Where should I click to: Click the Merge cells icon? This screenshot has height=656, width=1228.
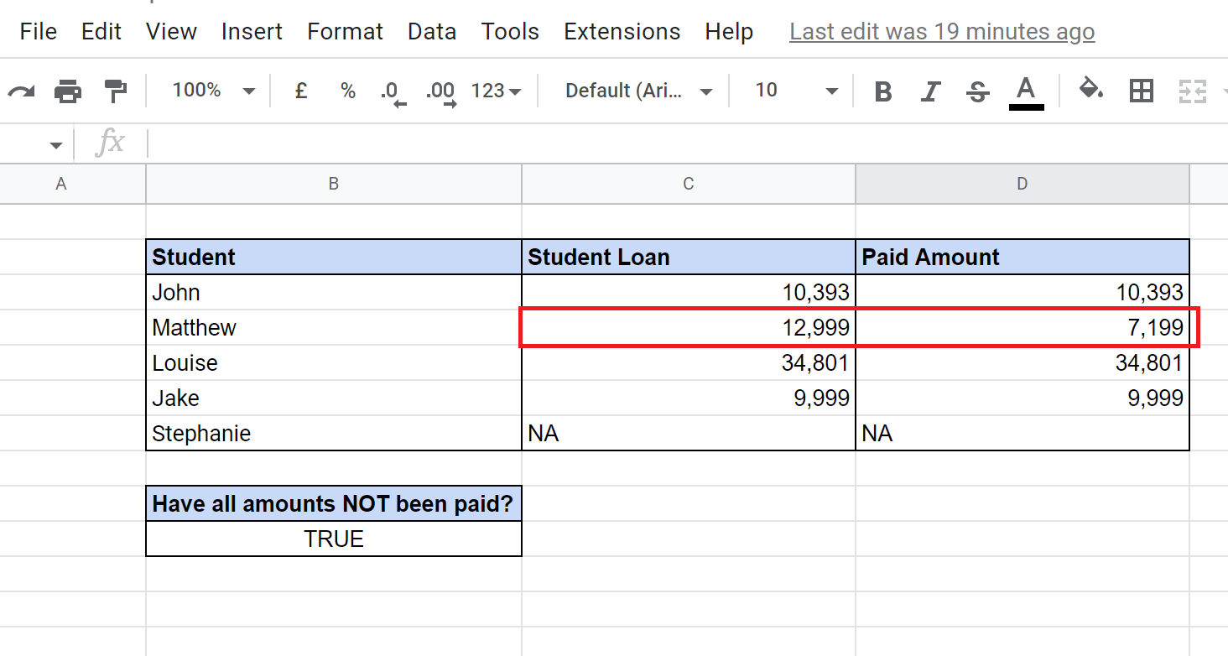tap(1192, 91)
